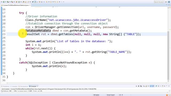The image size is (171, 96).
Task: Close the Console view tab
Action: point(37,86)
